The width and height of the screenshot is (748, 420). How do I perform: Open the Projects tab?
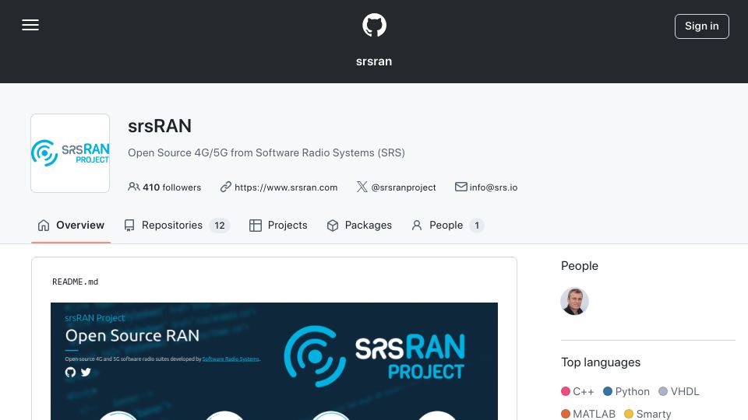[x=278, y=226]
